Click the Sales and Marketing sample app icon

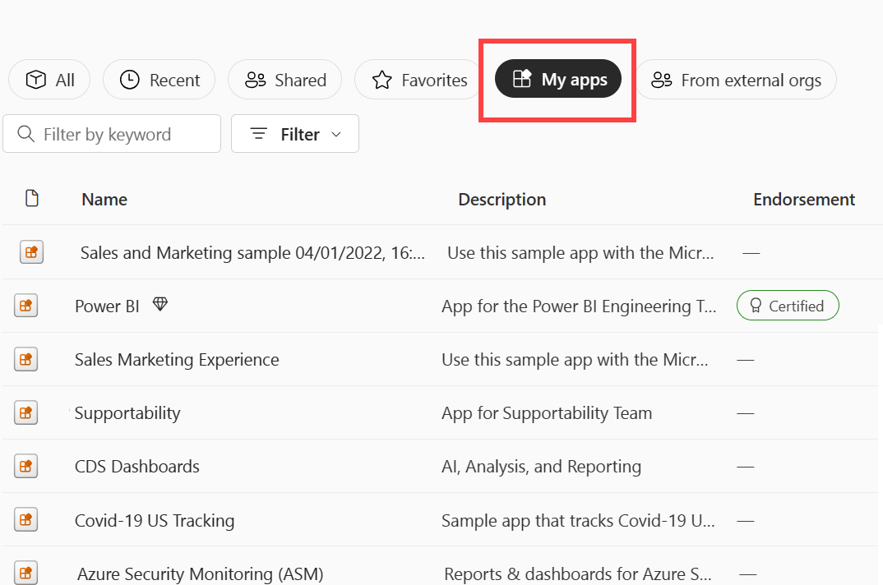tap(31, 252)
